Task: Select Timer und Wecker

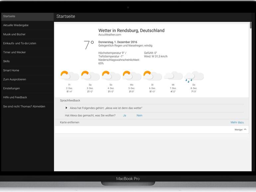Action: [x=27, y=52]
